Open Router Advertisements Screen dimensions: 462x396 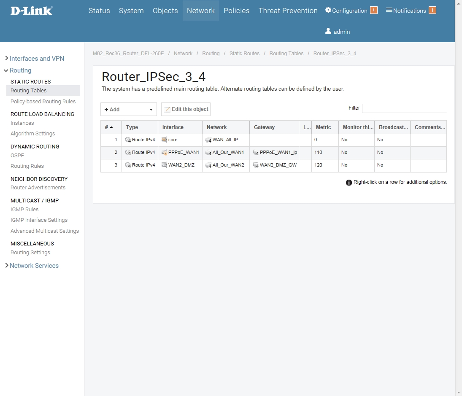[38, 187]
